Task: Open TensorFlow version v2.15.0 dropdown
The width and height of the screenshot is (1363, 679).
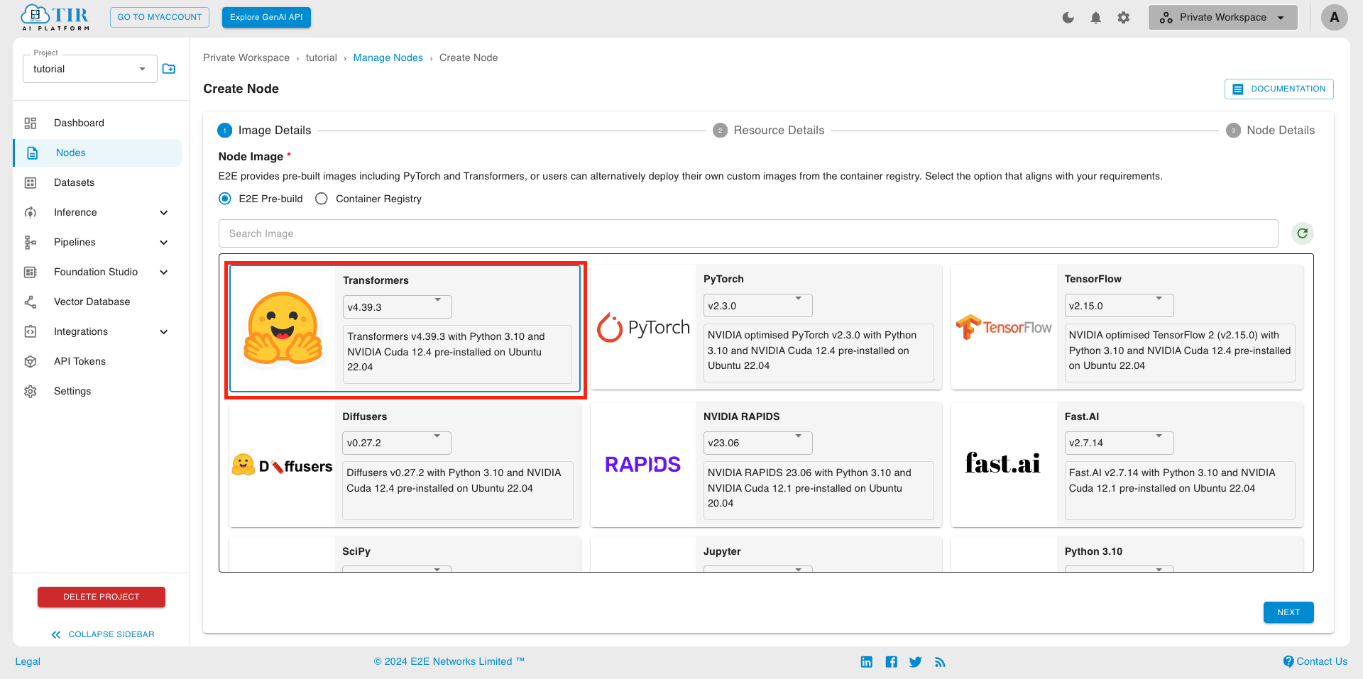Action: 1119,306
